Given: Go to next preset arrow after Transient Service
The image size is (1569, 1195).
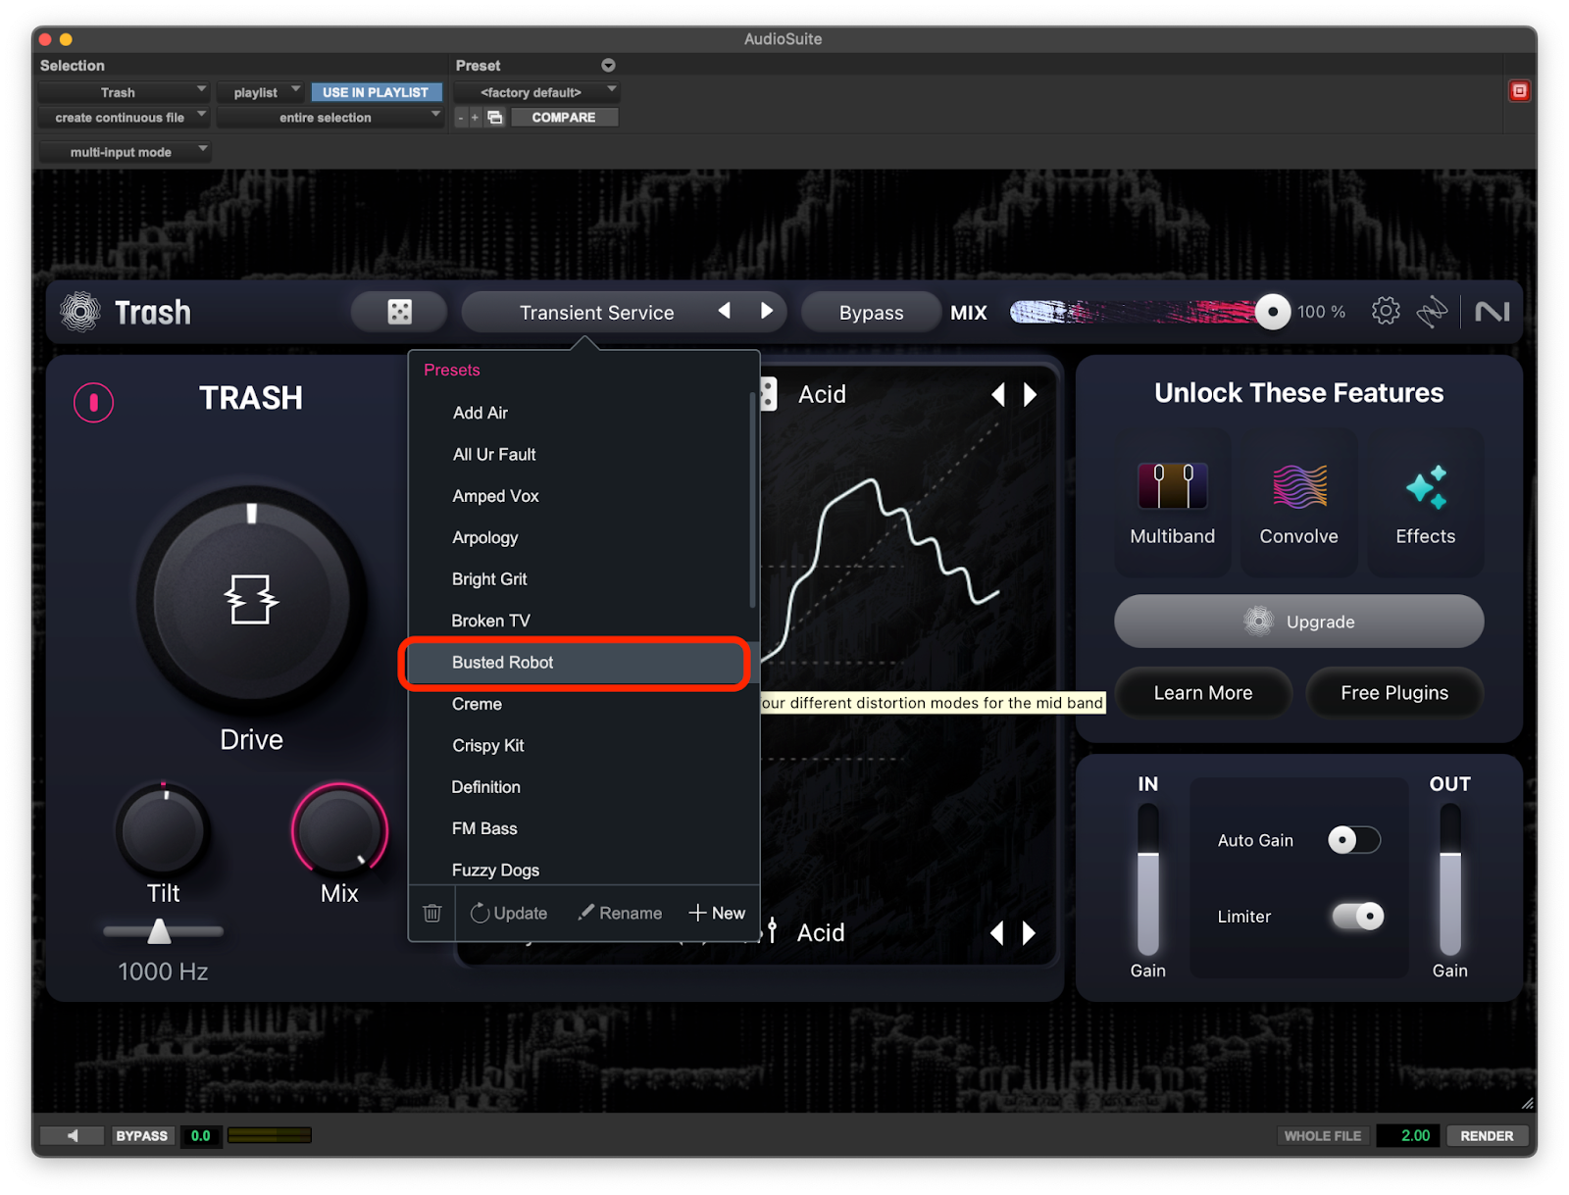Looking at the screenshot, I should coord(767,312).
